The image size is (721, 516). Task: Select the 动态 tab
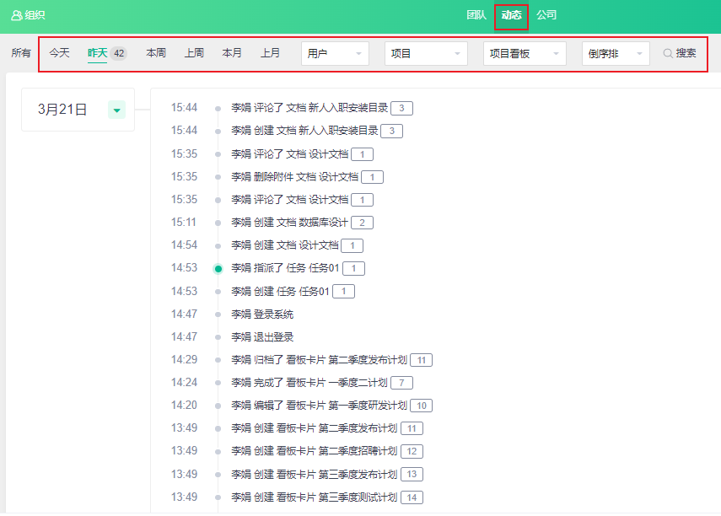(511, 15)
